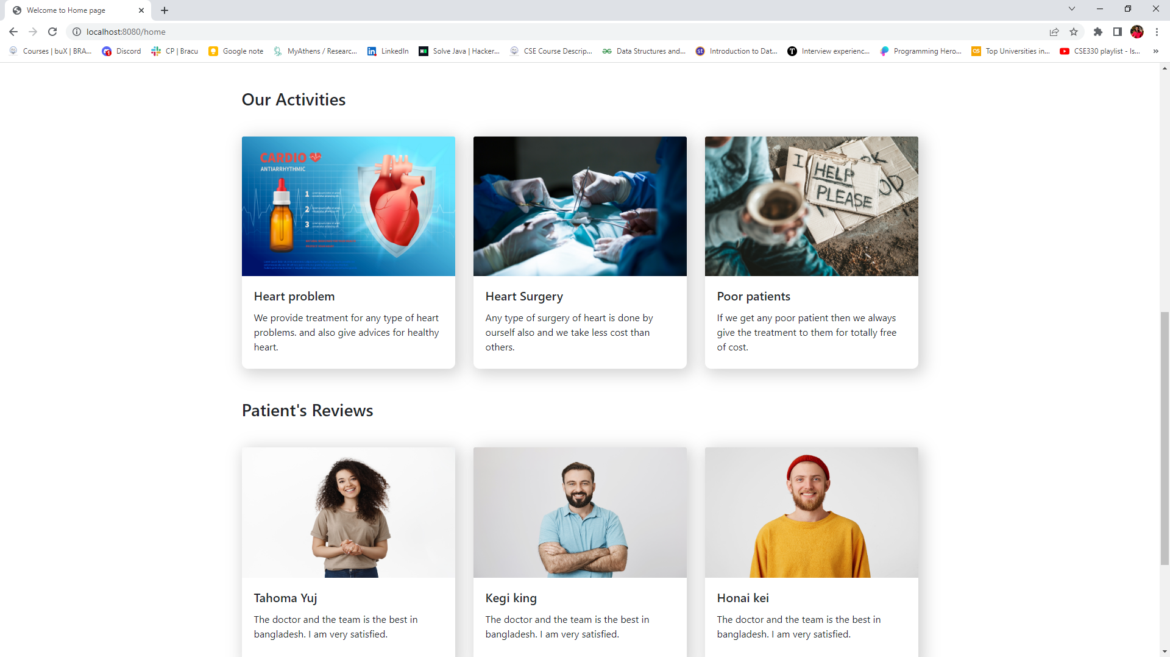Click the site information icon beside the URL
The width and height of the screenshot is (1170, 657).
click(x=77, y=32)
